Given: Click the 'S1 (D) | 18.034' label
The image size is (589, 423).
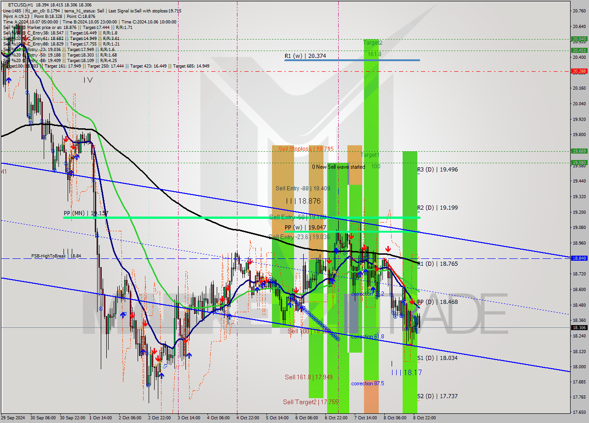Looking at the screenshot, I should point(438,358).
